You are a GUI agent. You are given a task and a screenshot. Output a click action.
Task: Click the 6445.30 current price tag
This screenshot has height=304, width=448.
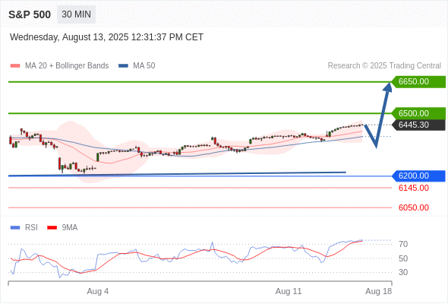(x=418, y=125)
